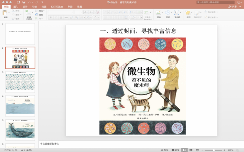Screen dimensions: 244x152
Task: Click the New Slide icon
Action: coord(28,12)
